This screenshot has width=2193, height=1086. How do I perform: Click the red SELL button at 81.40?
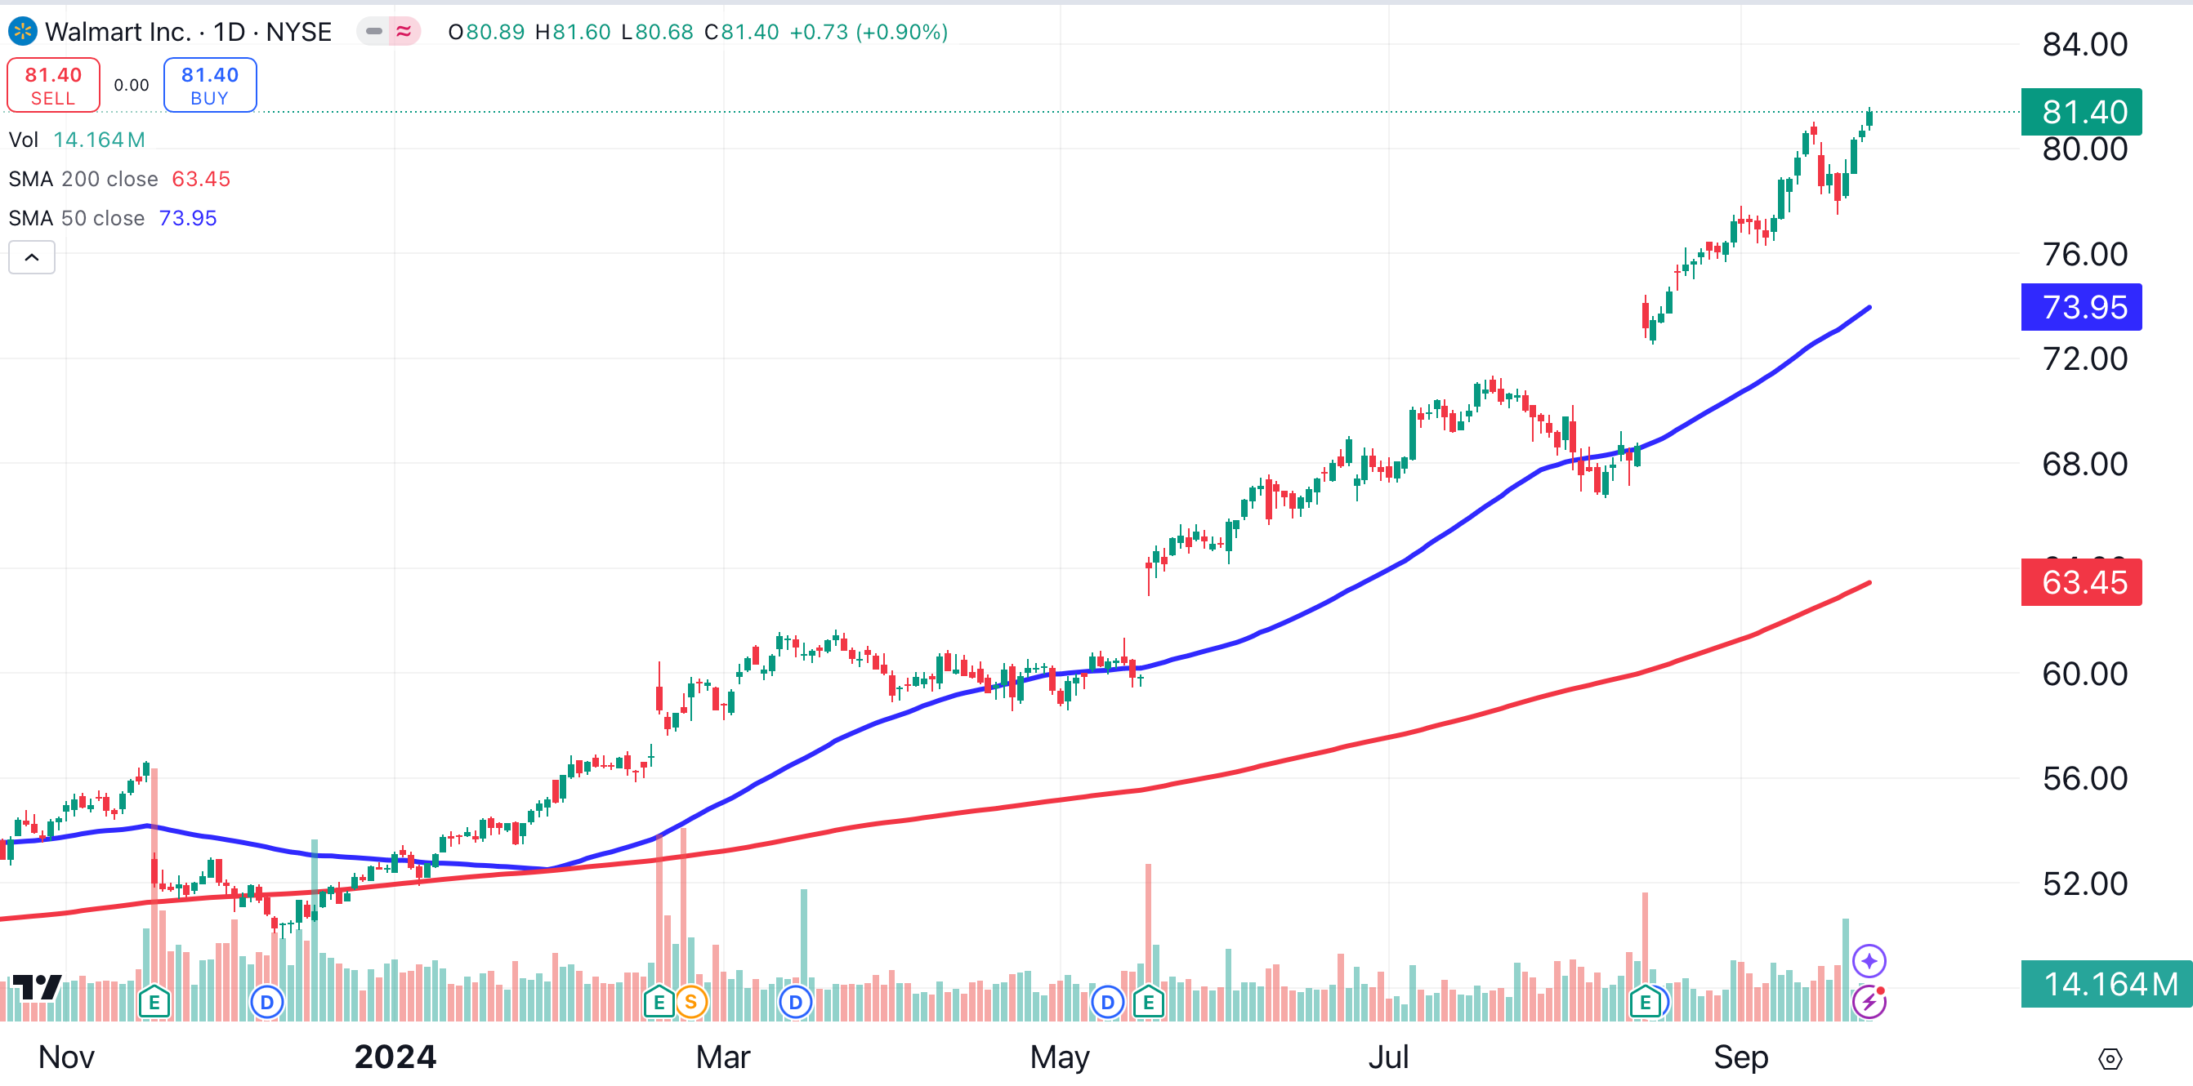point(53,84)
